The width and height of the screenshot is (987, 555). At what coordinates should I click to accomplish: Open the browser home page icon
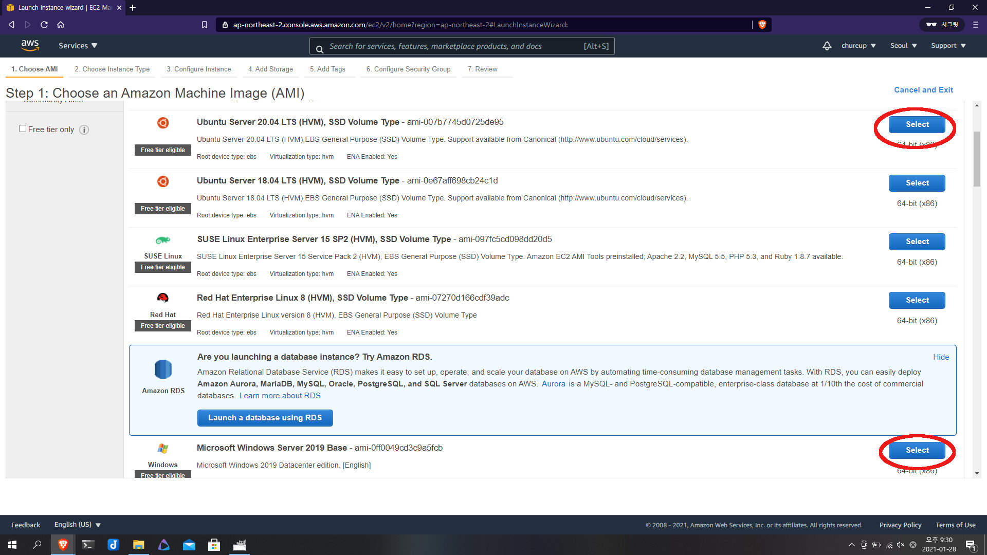coord(61,25)
